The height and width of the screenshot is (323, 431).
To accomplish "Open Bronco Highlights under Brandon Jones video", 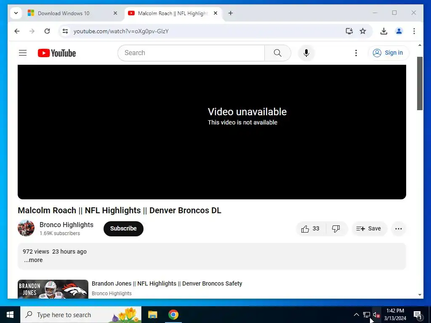I will pyautogui.click(x=112, y=293).
